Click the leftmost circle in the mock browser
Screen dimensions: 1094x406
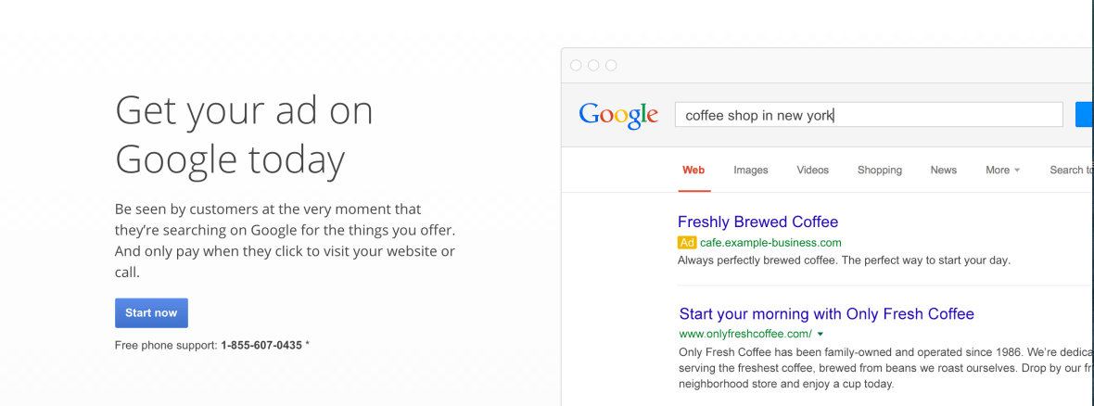click(576, 65)
